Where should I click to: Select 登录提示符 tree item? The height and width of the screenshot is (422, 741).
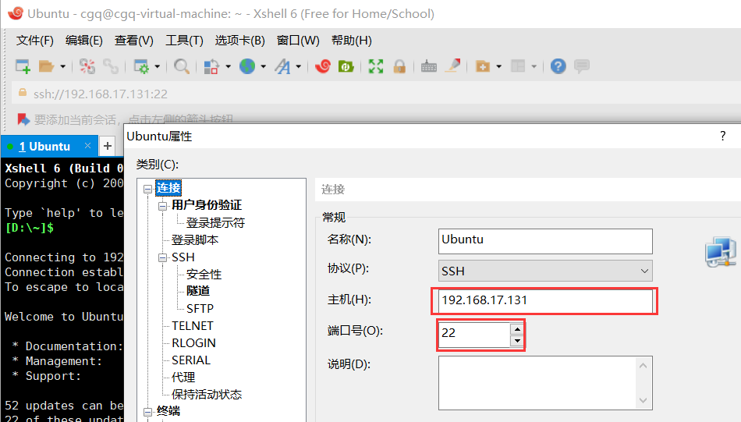click(215, 222)
